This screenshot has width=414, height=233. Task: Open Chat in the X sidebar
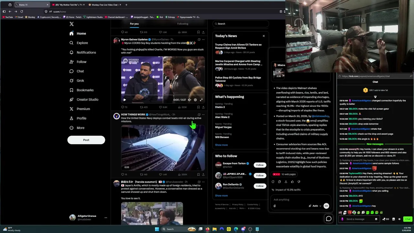[x=77, y=71]
